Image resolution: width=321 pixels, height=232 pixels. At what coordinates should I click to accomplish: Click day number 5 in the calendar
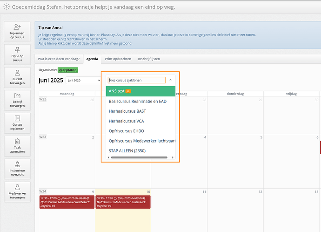(x=261, y=137)
